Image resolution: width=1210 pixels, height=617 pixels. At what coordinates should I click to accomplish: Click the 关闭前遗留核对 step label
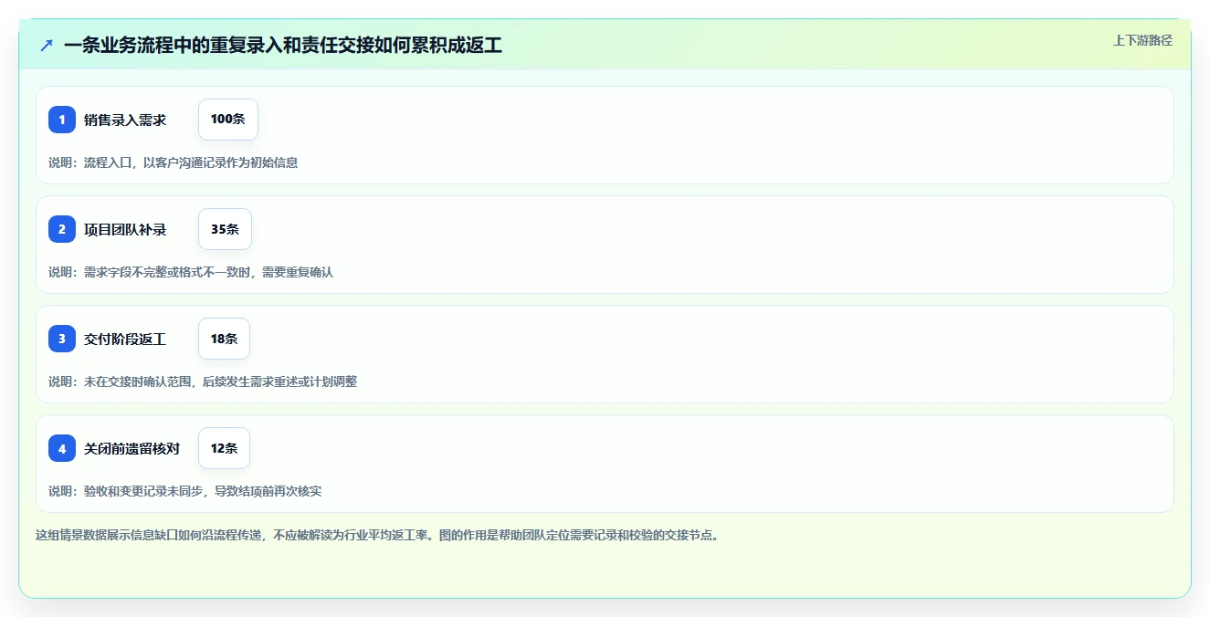pos(132,448)
